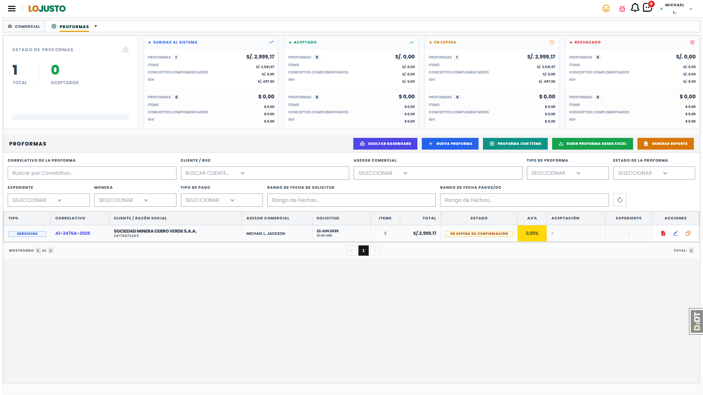Expand the Estado de la Proforma dropdown
Screen dimensions: 703x395
click(x=654, y=173)
